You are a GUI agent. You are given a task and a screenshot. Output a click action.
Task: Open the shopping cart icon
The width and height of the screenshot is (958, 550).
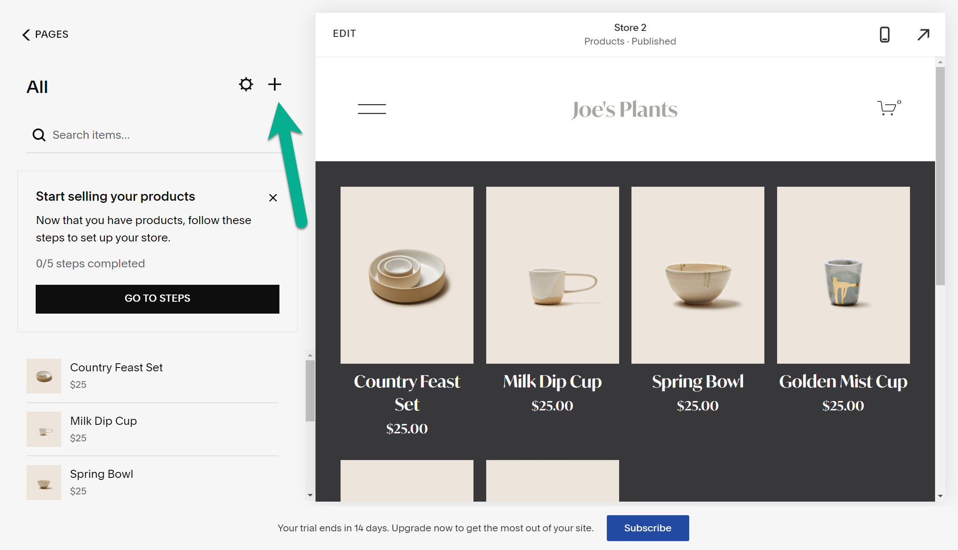888,108
